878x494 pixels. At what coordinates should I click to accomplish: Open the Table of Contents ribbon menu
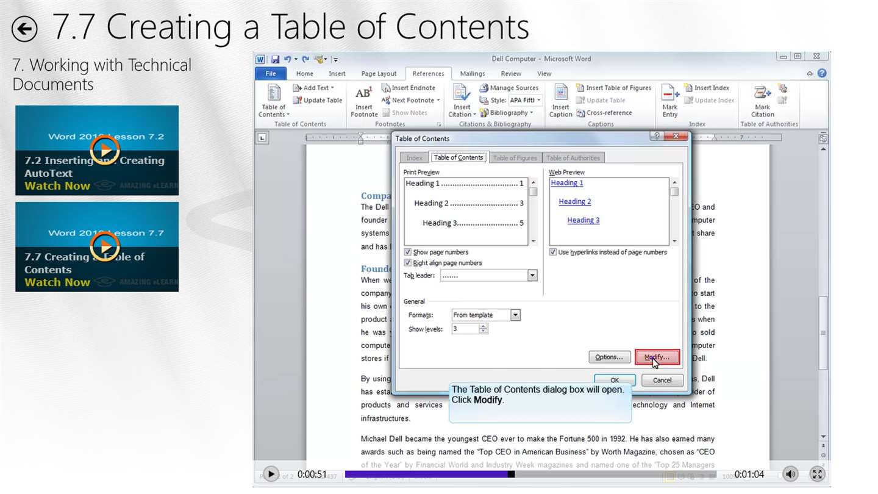click(x=274, y=101)
